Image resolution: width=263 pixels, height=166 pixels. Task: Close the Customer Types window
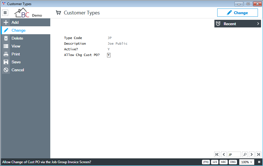point(257,4)
